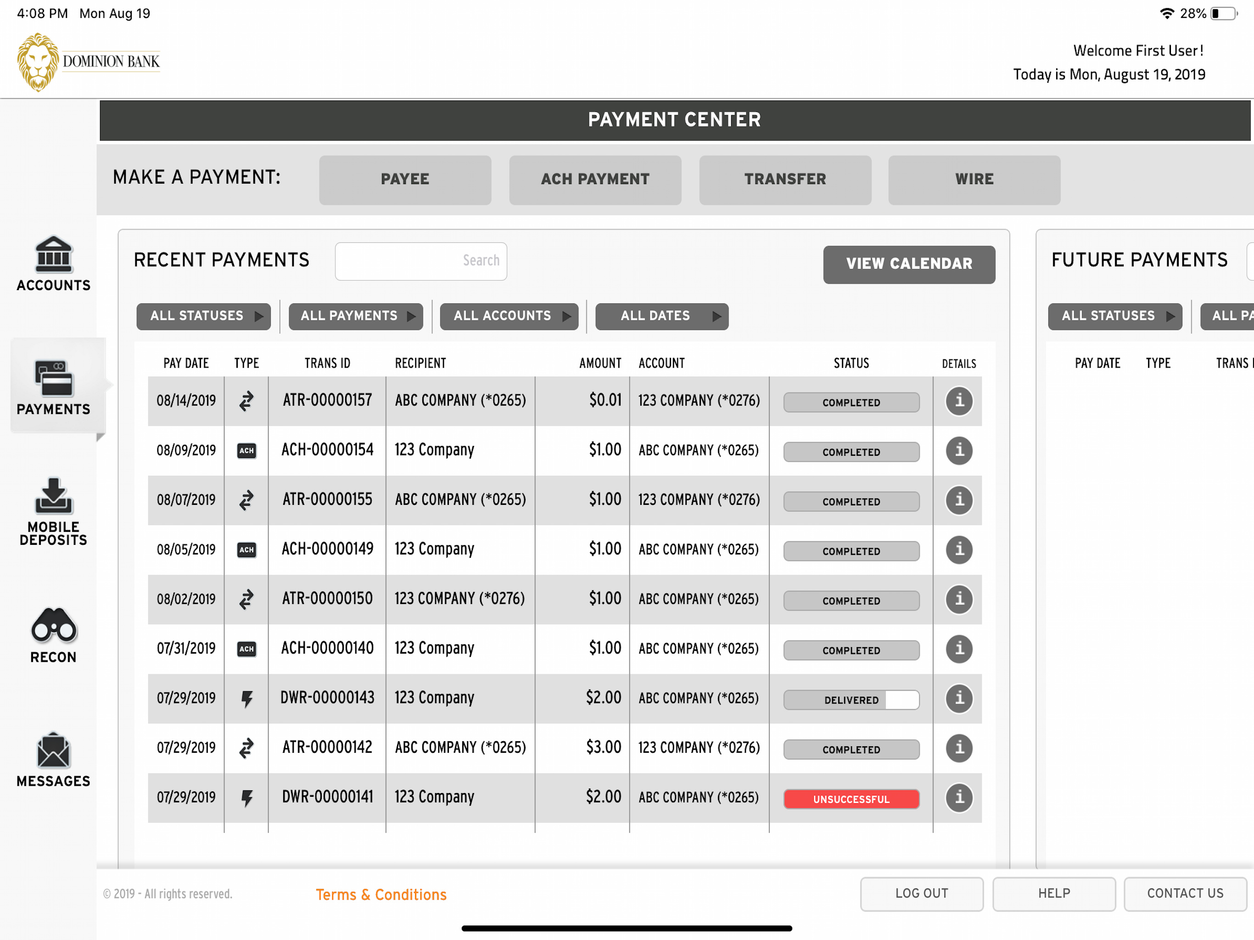Open Messages envelope in sidebar
1254x940 pixels.
pyautogui.click(x=53, y=760)
